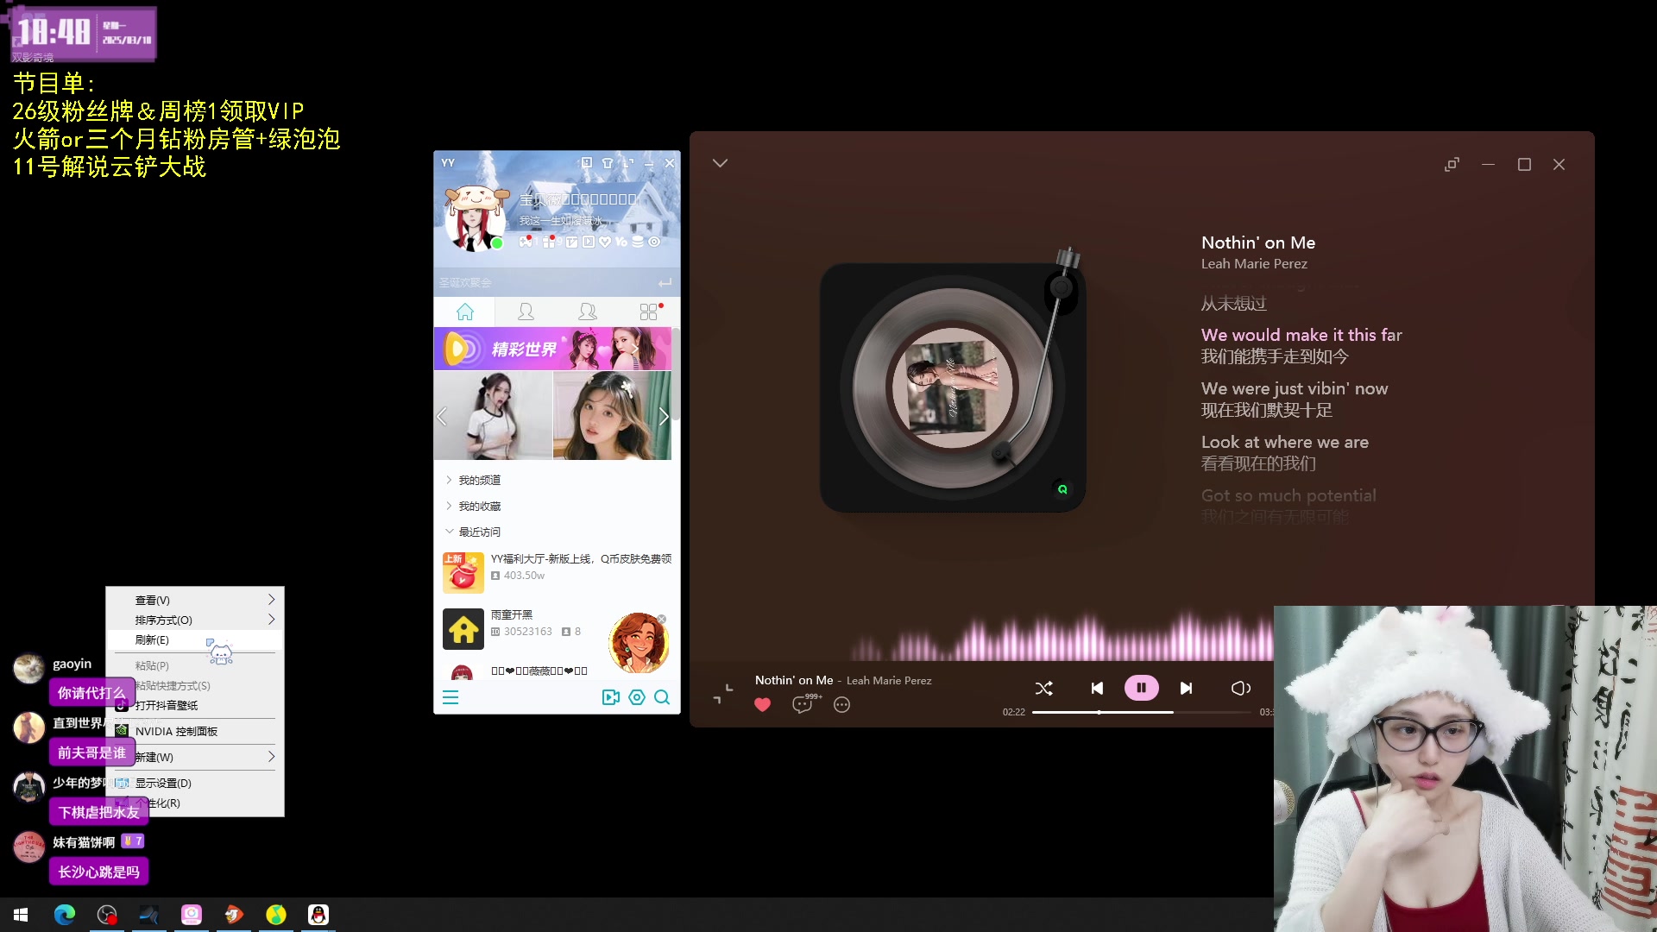Expand 查看(V) submenu in context menu

(195, 600)
